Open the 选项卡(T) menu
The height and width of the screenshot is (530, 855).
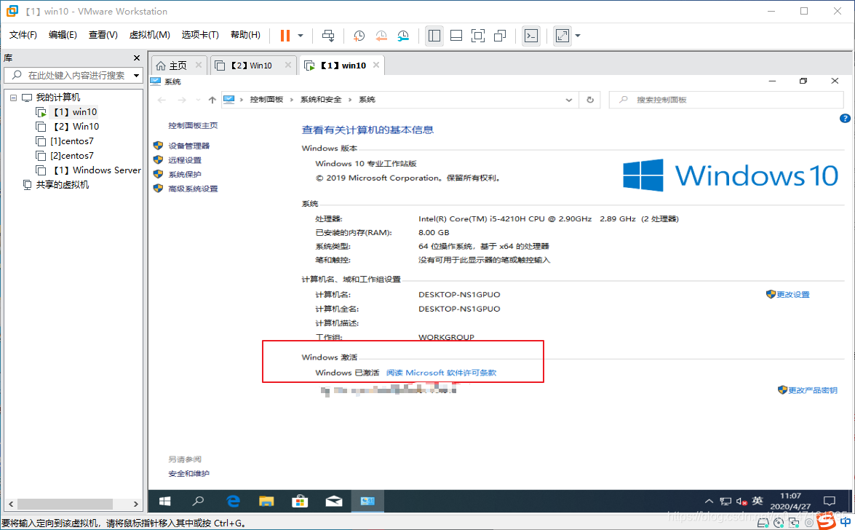coord(200,35)
